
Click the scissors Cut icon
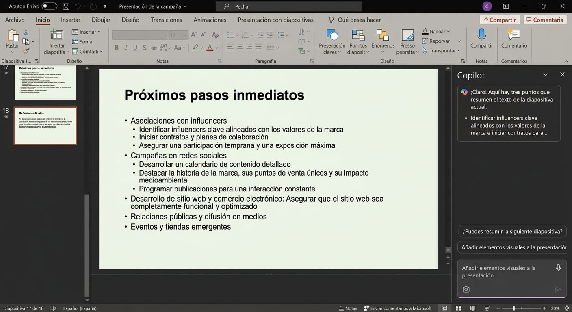(26, 32)
